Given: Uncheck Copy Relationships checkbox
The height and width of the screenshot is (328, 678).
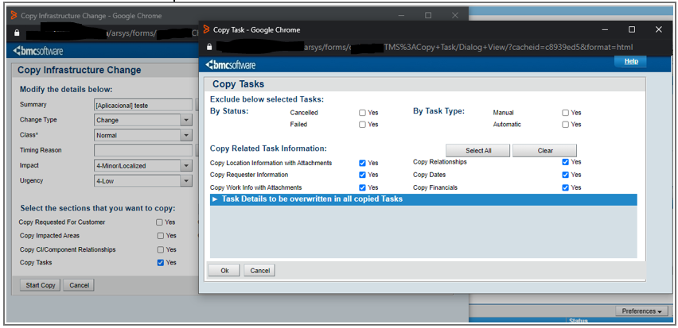Looking at the screenshot, I should 565,162.
